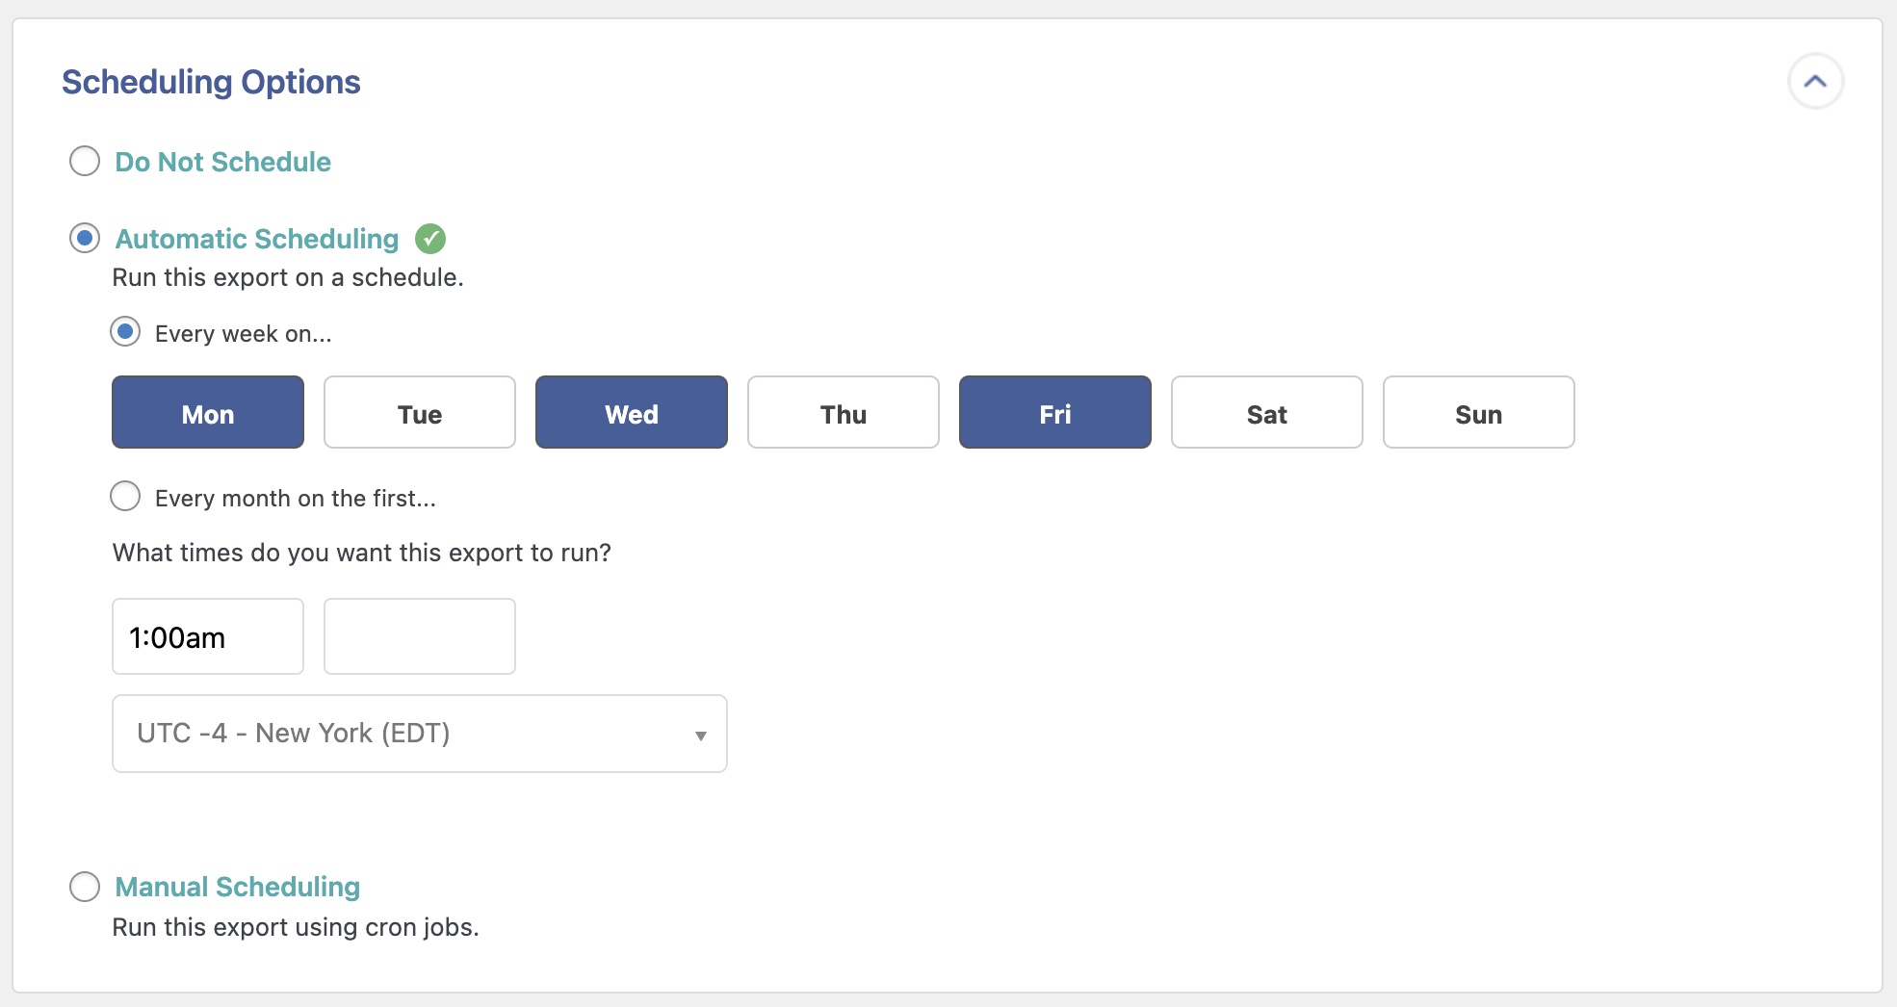Screen dimensions: 1897x1007
Task: Click the Do Not Schedule label
Action: 222,162
